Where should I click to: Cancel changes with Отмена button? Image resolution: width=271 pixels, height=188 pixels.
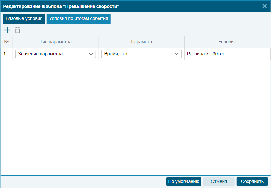click(x=219, y=181)
